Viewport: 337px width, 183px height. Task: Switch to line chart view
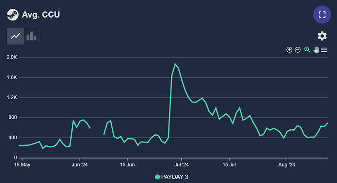pos(15,36)
